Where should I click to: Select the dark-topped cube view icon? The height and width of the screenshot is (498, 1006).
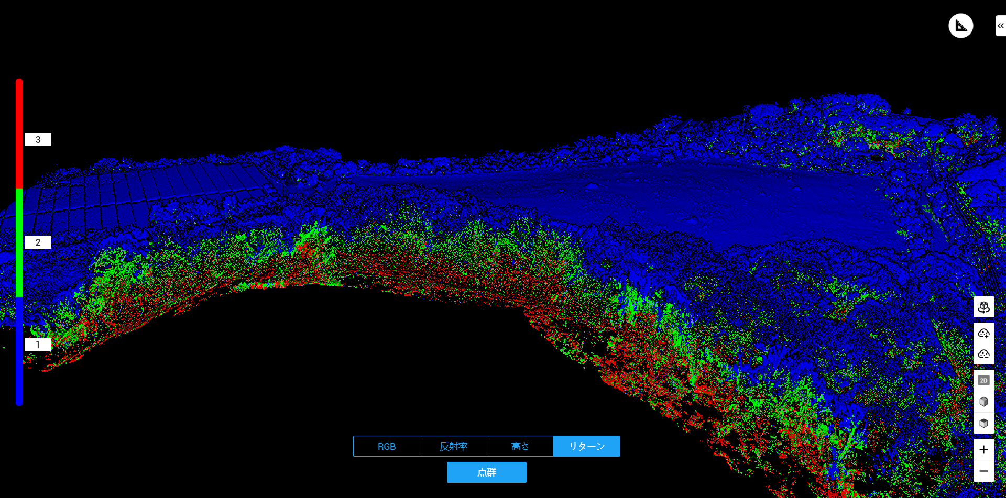(983, 423)
